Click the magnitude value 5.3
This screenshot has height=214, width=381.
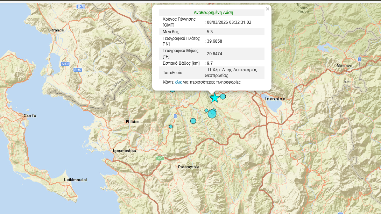coord(210,32)
